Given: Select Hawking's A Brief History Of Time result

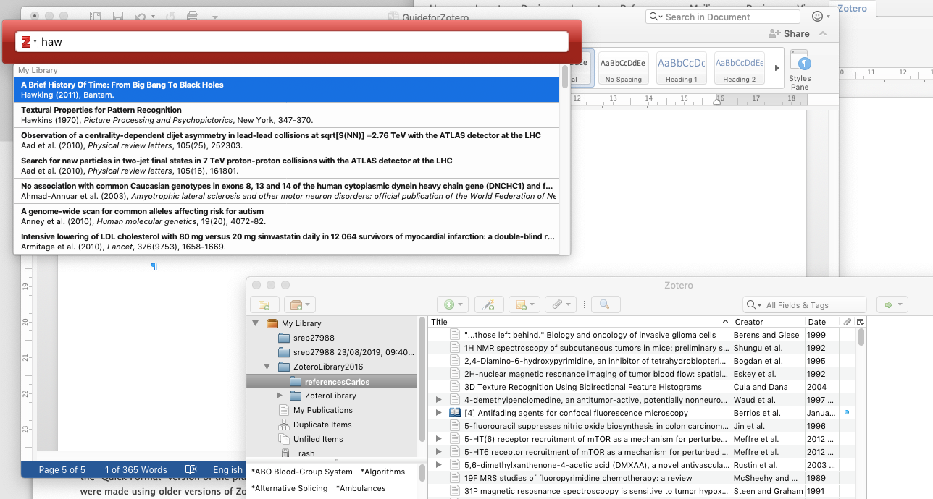Looking at the screenshot, I should pos(286,90).
